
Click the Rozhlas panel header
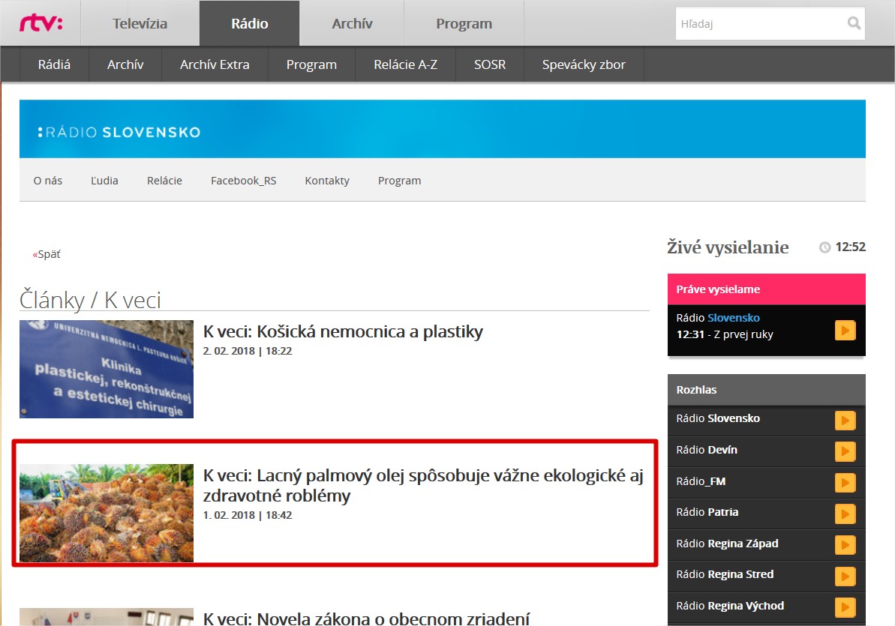767,390
